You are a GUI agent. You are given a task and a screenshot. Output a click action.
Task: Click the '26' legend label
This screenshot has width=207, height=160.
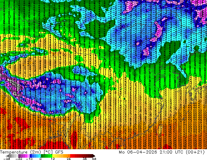(x=69, y=159)
